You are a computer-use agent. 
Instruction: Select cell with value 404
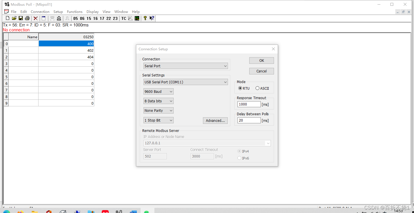[x=66, y=57]
